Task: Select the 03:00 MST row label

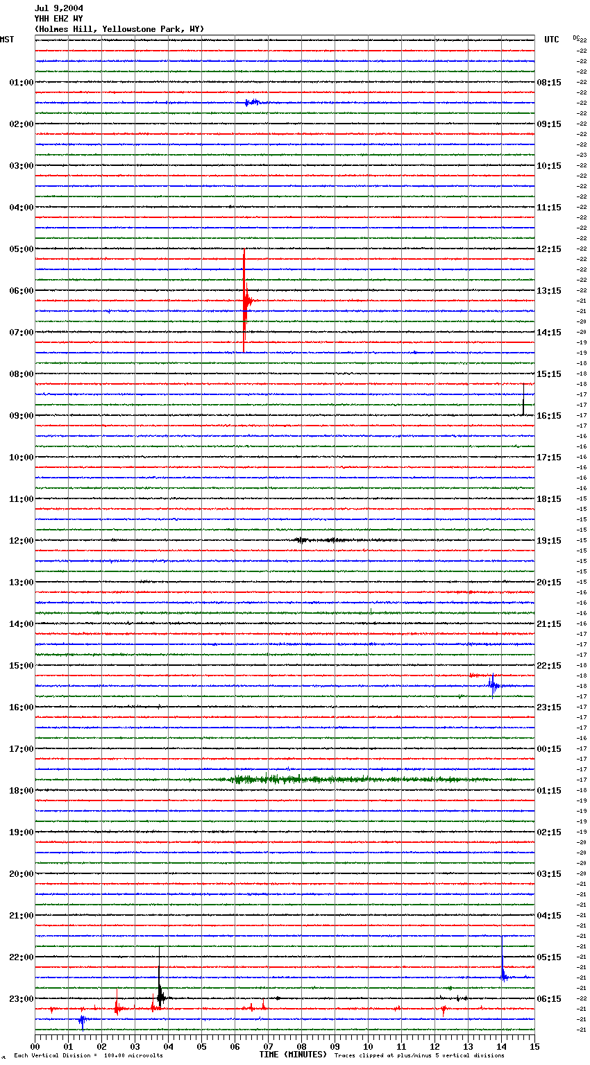Action: pos(21,166)
